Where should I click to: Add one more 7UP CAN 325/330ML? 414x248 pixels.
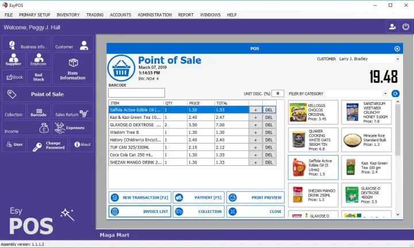tap(255, 148)
